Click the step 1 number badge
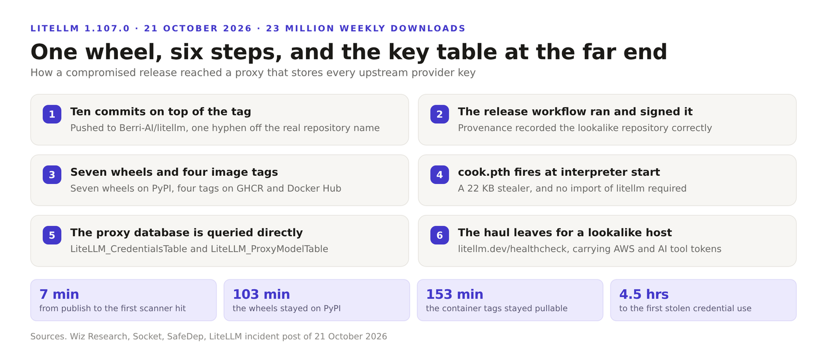 [x=52, y=114]
